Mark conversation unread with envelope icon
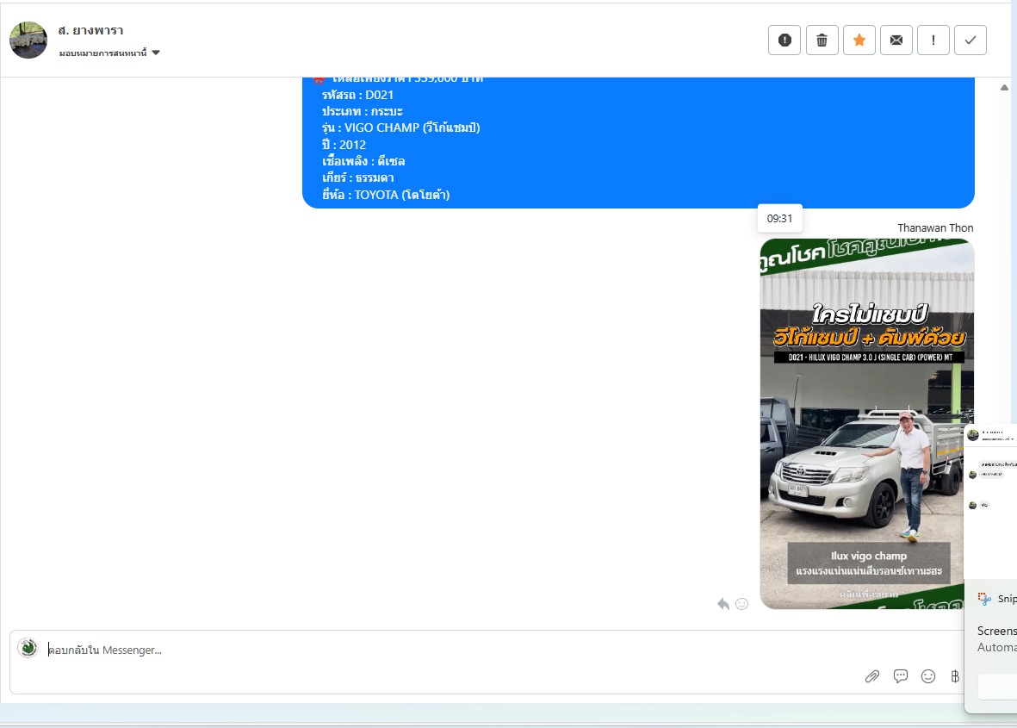 [896, 40]
